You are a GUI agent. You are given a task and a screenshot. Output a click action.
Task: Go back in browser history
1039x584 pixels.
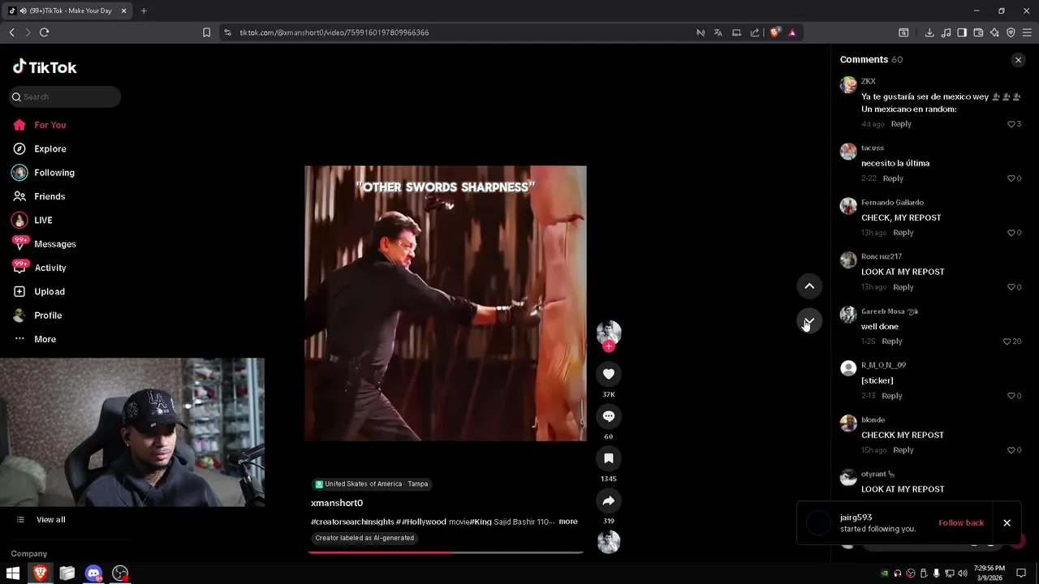pyautogui.click(x=11, y=32)
